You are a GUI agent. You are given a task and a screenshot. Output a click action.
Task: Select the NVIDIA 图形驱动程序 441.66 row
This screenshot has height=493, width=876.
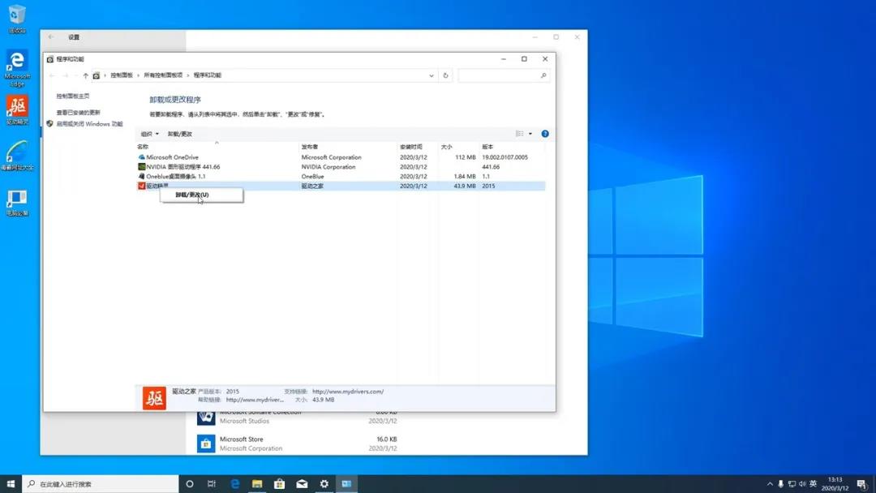click(341, 167)
